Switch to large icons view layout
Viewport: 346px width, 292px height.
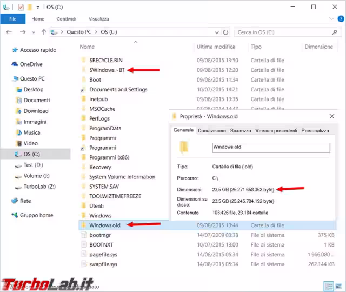339,287
